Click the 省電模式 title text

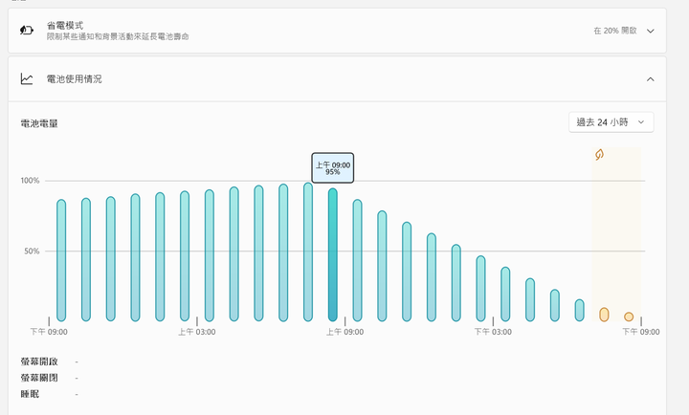click(x=65, y=26)
